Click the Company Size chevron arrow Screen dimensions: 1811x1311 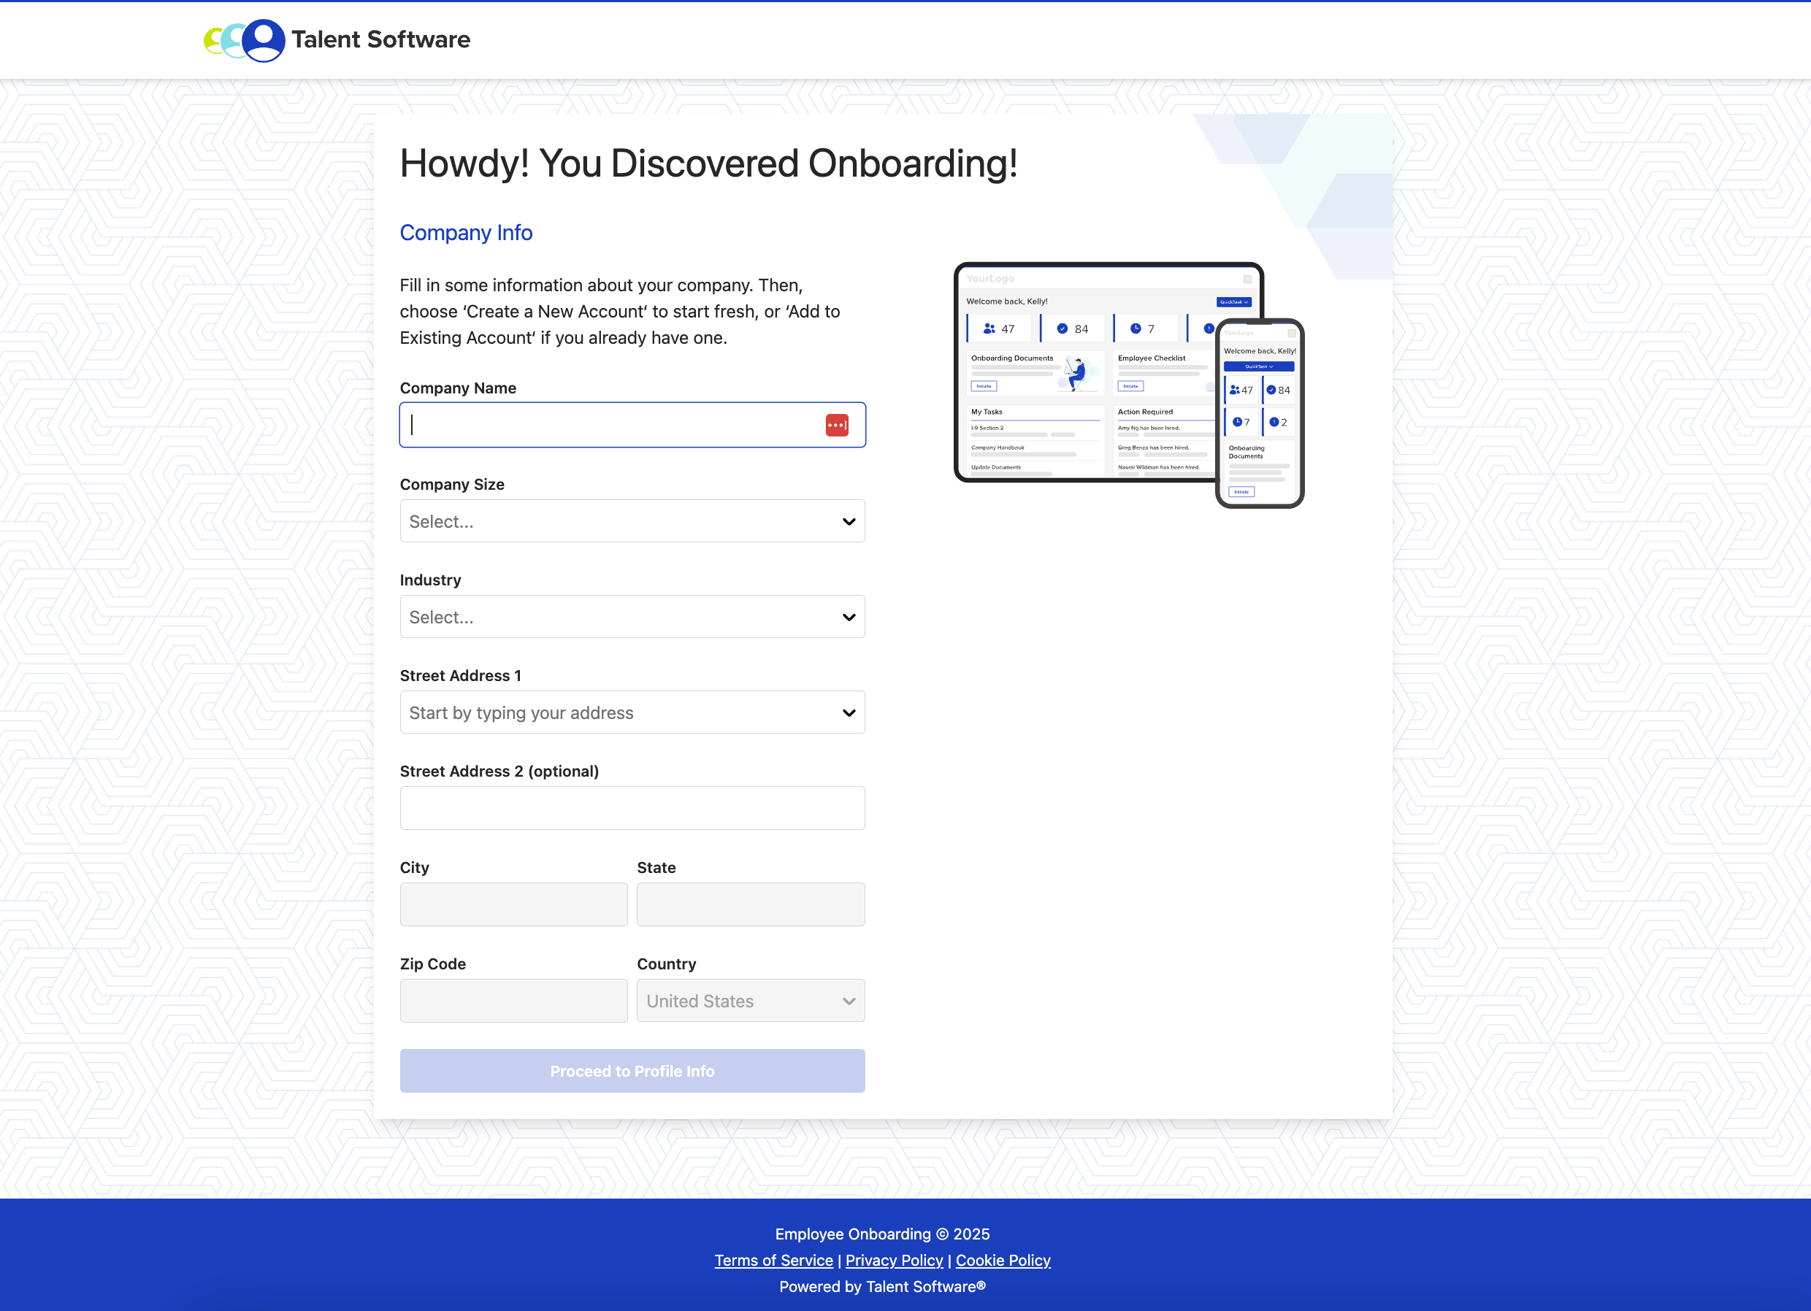pyautogui.click(x=848, y=521)
